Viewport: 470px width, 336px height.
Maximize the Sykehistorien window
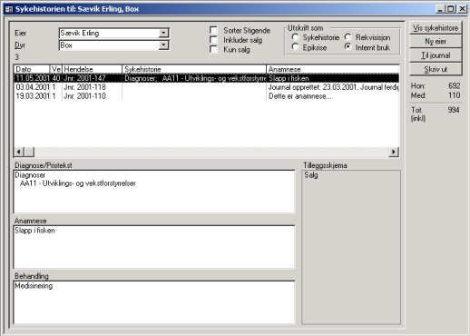pos(451,9)
